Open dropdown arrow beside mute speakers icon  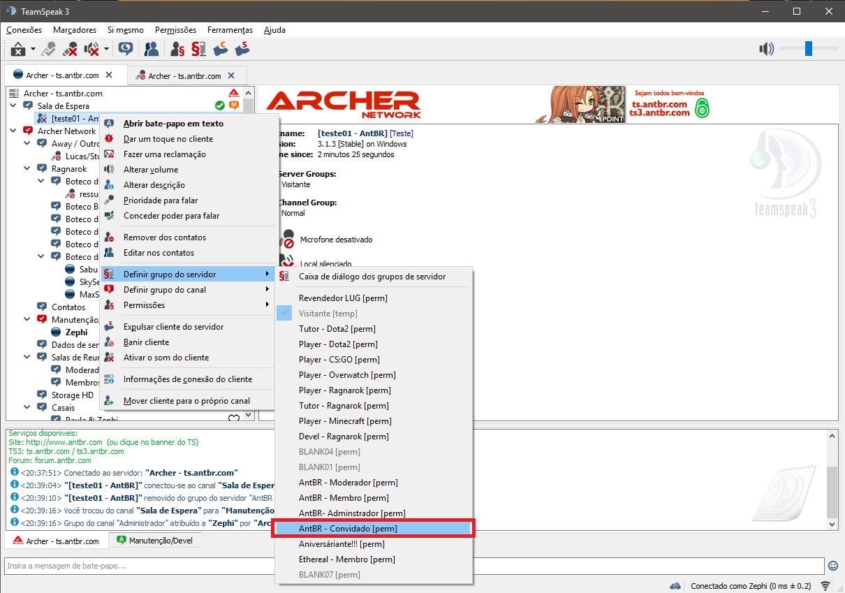107,50
